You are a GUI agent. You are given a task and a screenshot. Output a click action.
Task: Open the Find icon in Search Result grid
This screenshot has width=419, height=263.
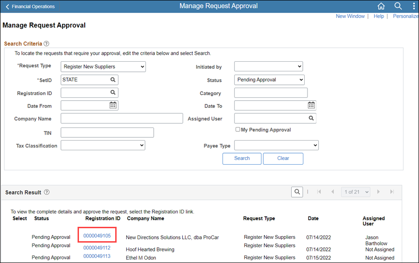pyautogui.click(x=297, y=192)
